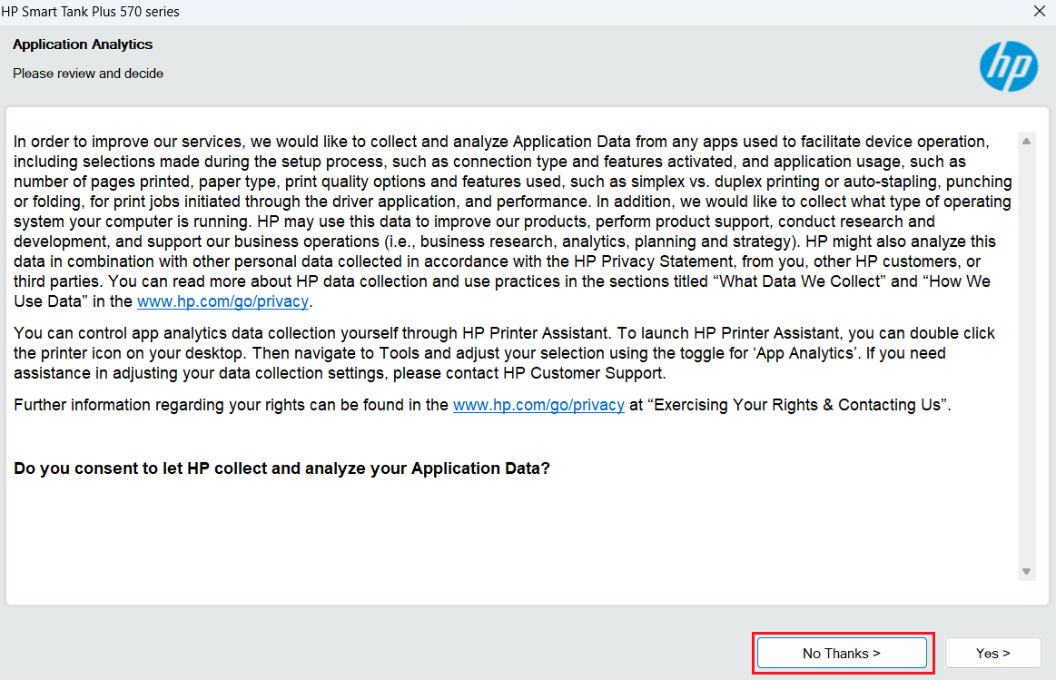This screenshot has height=680, width=1056.
Task: Click the HP logo
Action: (x=1008, y=66)
